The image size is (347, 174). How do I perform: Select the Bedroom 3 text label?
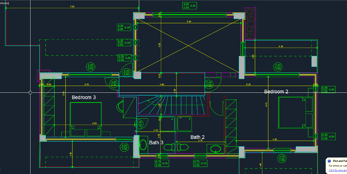(84, 97)
